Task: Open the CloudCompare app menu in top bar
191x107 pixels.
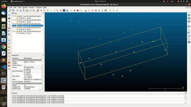Action: click(x=18, y=1)
